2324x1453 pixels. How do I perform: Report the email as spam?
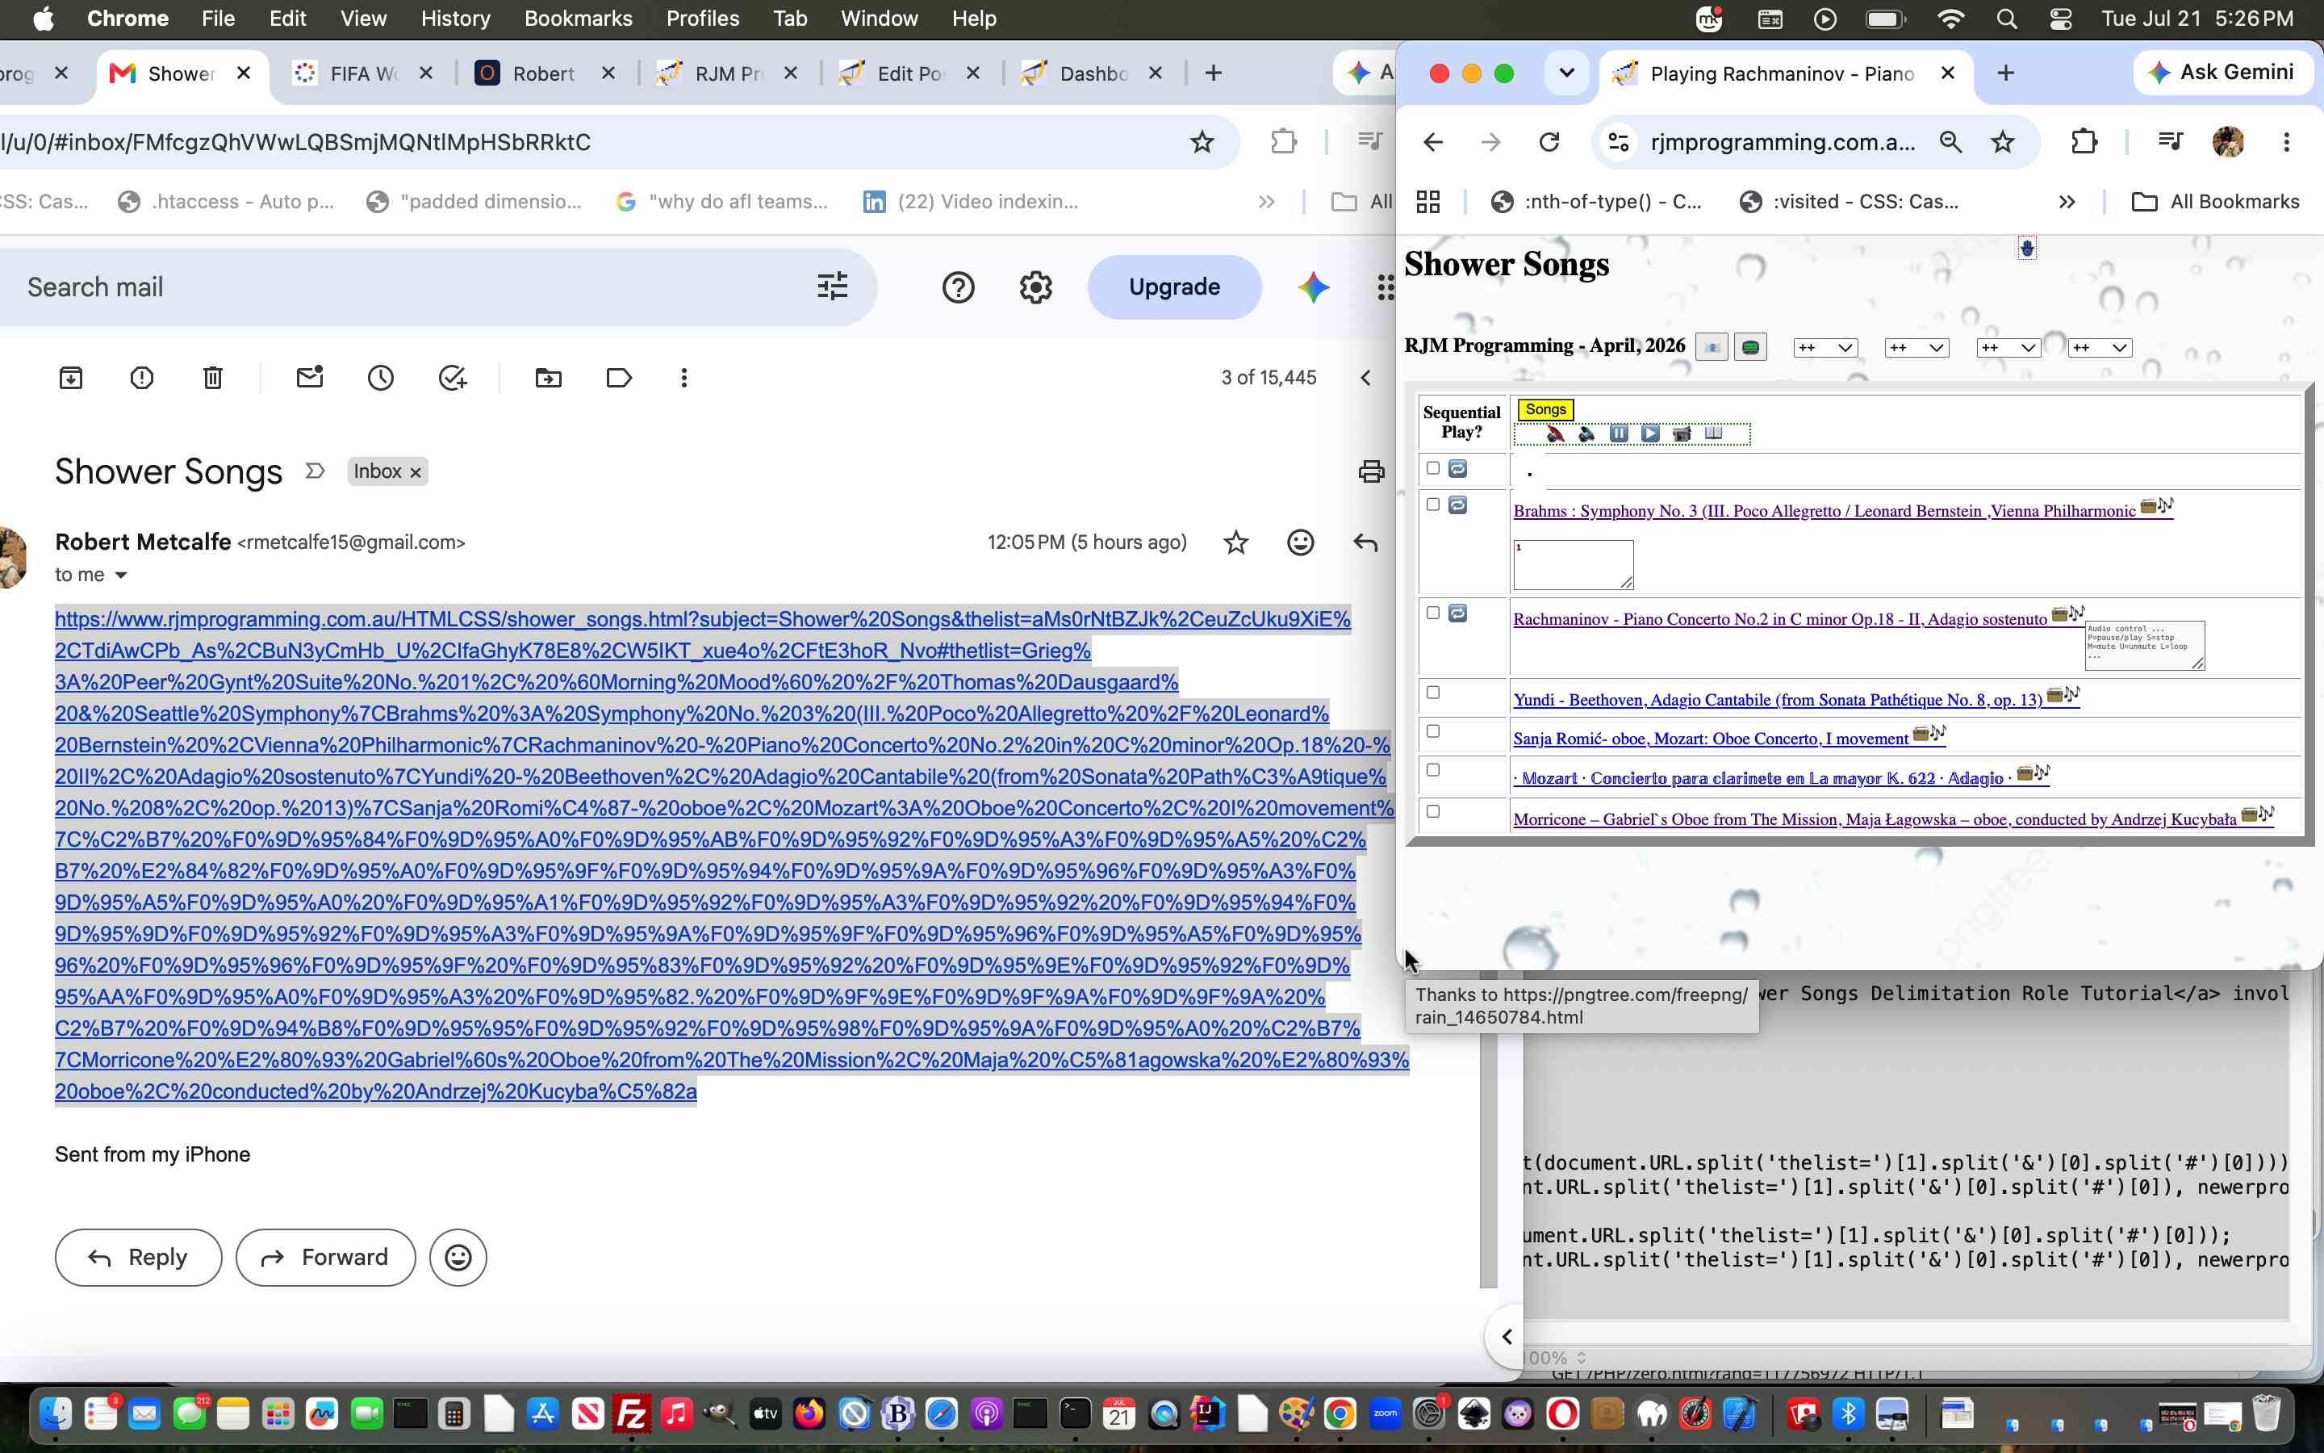click(x=142, y=378)
